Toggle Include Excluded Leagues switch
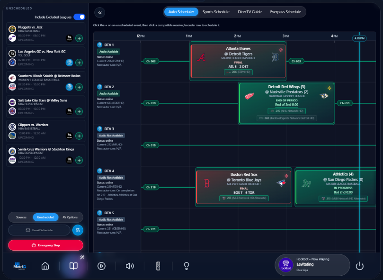Screen dimensions: 383x280 tap(80, 17)
